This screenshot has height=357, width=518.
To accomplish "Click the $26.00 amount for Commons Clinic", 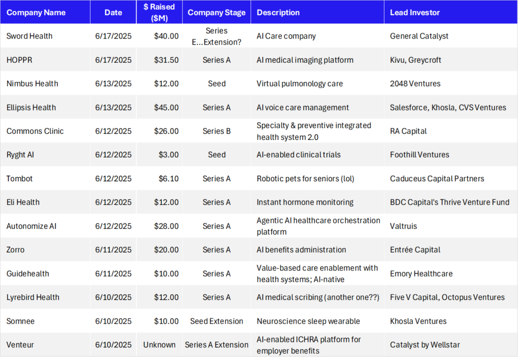I will pos(166,131).
